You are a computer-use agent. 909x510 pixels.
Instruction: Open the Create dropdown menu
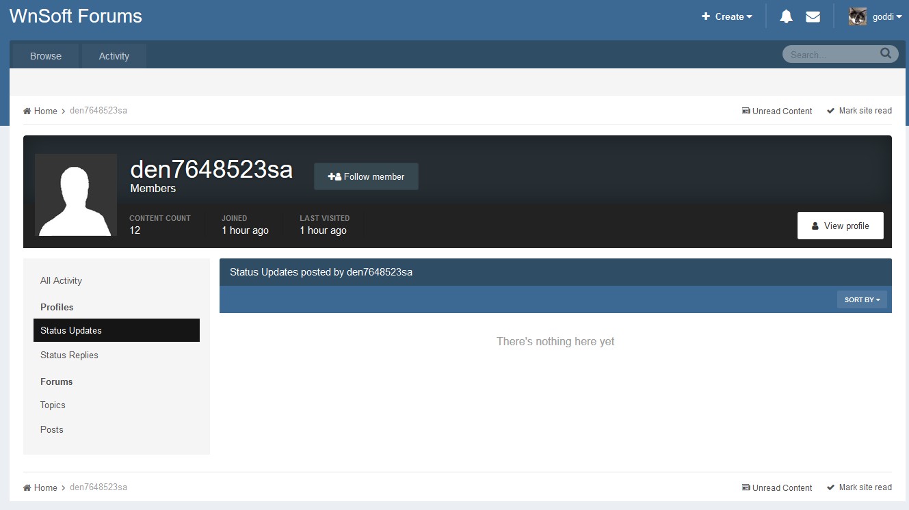(x=726, y=16)
